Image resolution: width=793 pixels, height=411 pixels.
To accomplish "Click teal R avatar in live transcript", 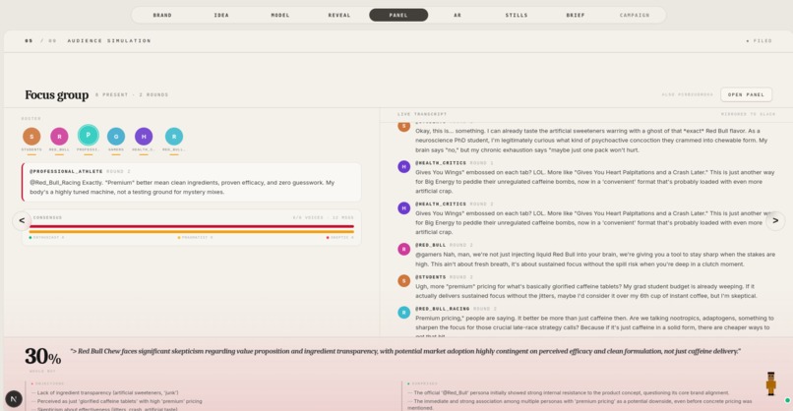I will click(x=403, y=313).
